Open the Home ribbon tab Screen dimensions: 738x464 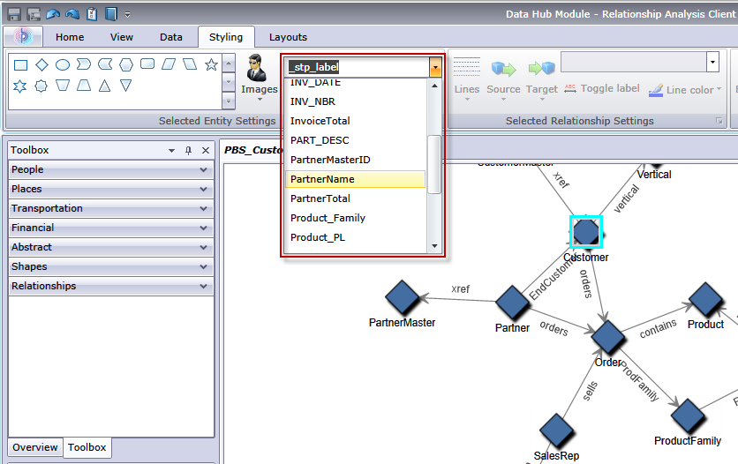pyautogui.click(x=70, y=37)
